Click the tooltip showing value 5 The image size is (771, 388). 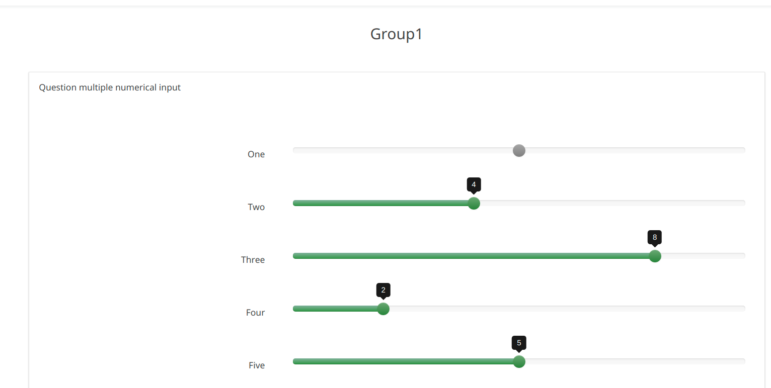(x=519, y=343)
